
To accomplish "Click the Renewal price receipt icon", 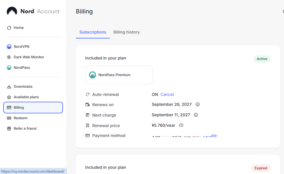I will click(88, 126).
